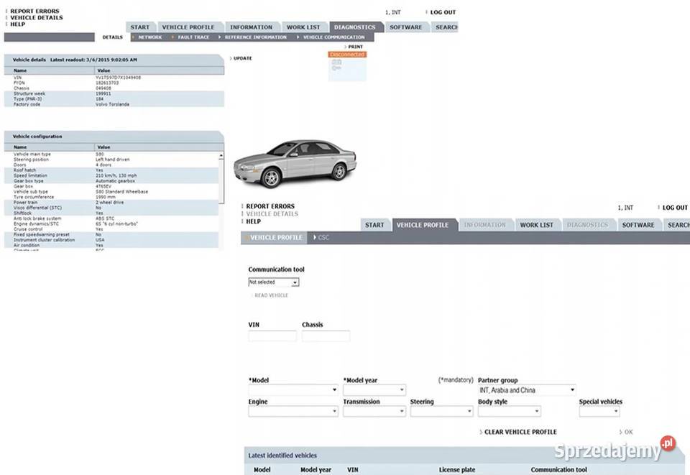Viewport: 690px width, 475px height.
Task: Open the Body style dropdown
Action: tap(510, 412)
